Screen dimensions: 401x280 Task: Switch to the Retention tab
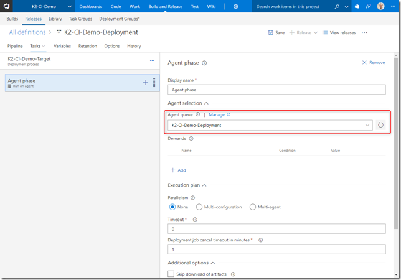click(87, 46)
